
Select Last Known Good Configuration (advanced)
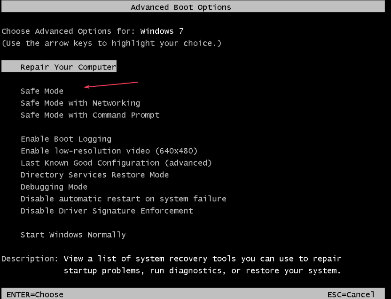pyautogui.click(x=116, y=163)
